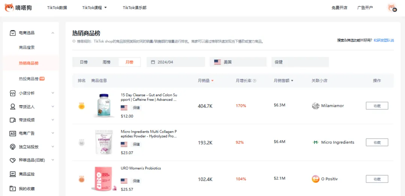The image size is (405, 196).
Task: Open the 15 Day Cleanse product title
Action: click(149, 97)
